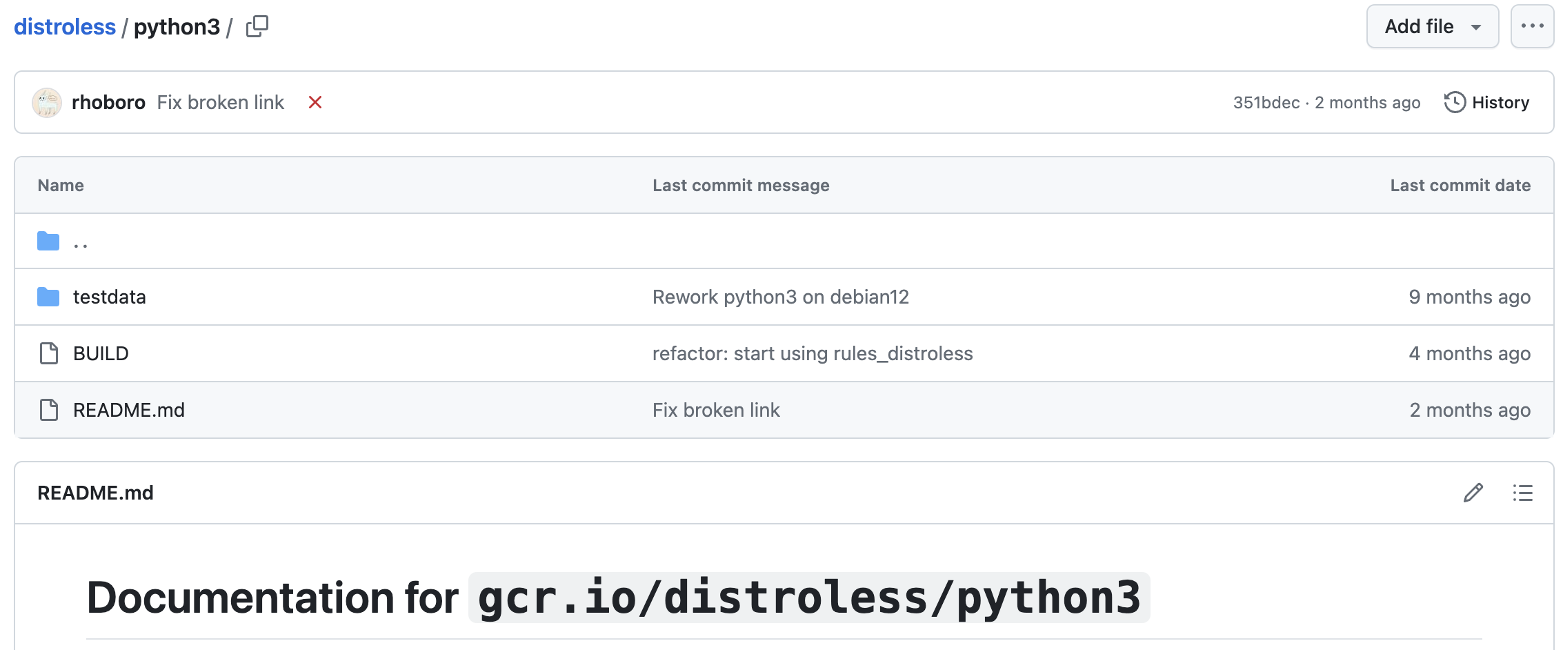Click the Name column header
The image size is (1563, 650).
point(61,185)
